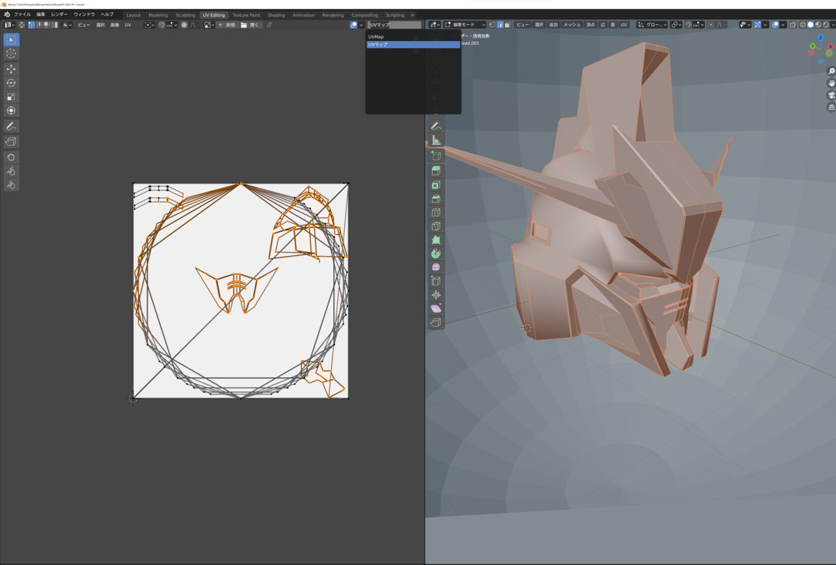This screenshot has width=836, height=565.
Task: Pick the Rip Region tool in 3D viewport
Action: (436, 322)
